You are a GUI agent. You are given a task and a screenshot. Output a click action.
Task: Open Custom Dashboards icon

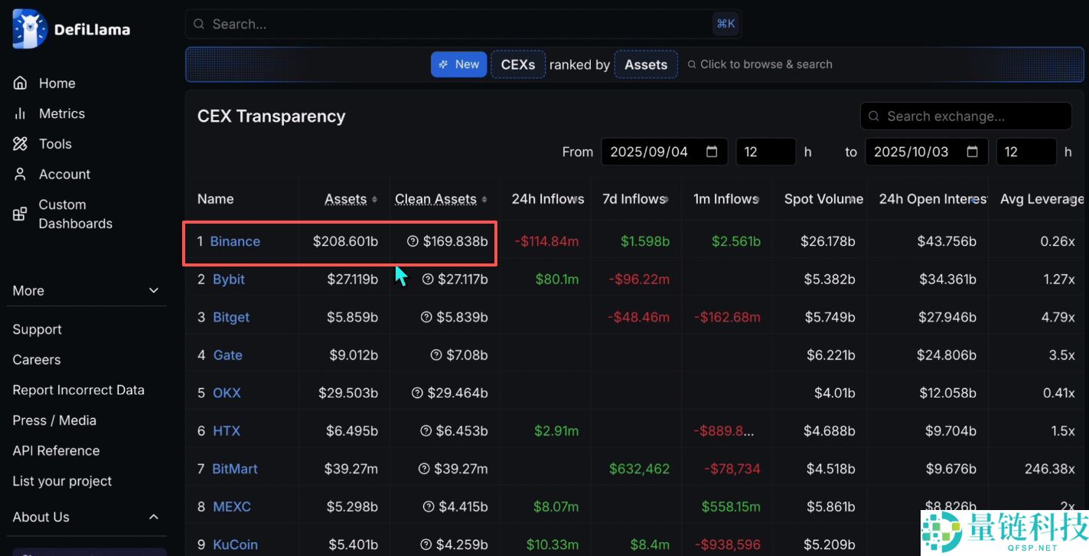[21, 214]
